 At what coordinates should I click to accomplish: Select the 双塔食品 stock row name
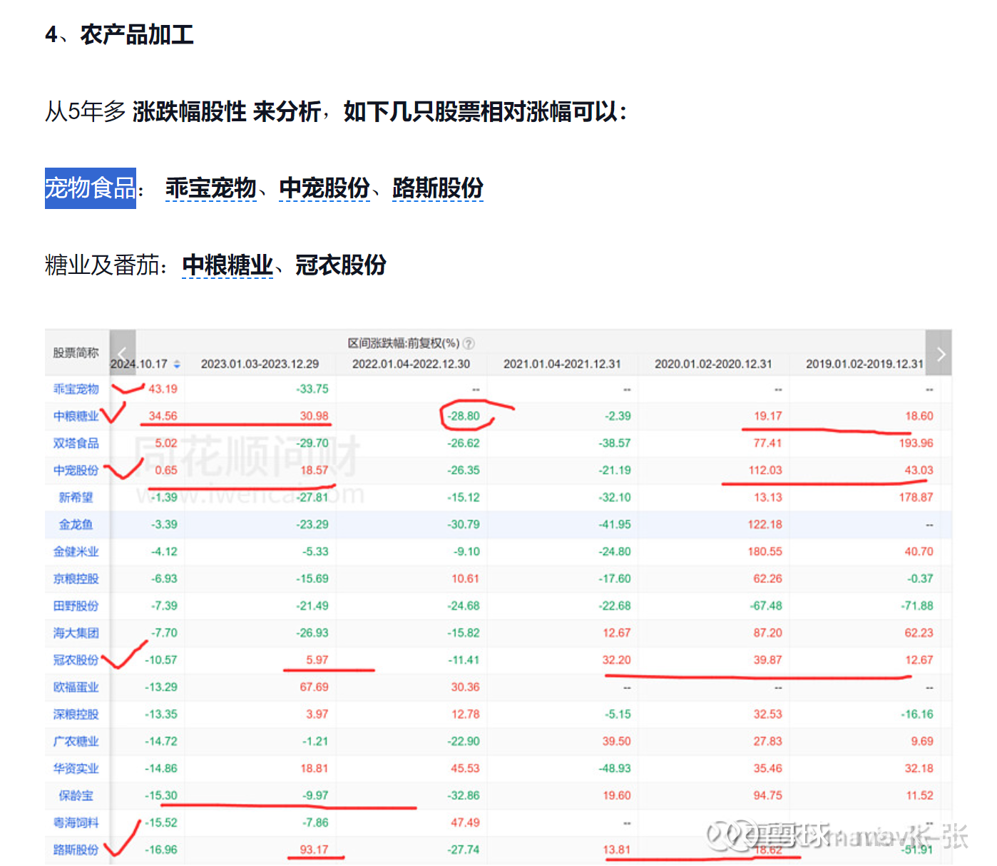76,443
